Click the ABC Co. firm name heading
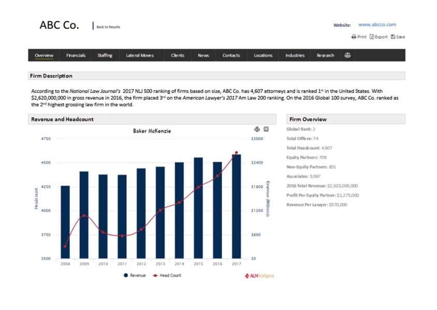The width and height of the screenshot is (437, 310). pos(59,25)
